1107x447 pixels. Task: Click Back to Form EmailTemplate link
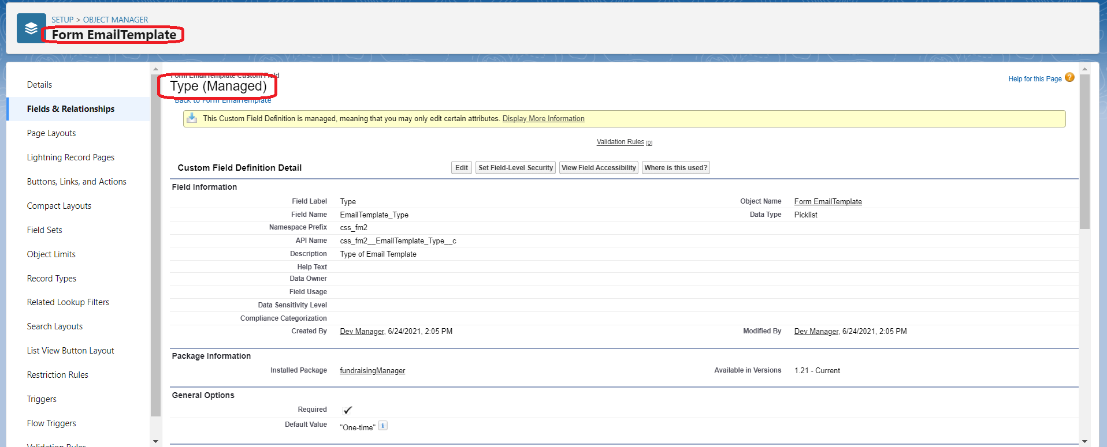point(223,100)
